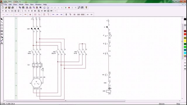Select the motor M symbol in the schematic
The height and width of the screenshot is (105, 187).
point(37,83)
